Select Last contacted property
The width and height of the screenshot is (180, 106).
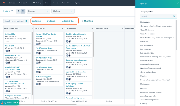click(x=146, y=49)
